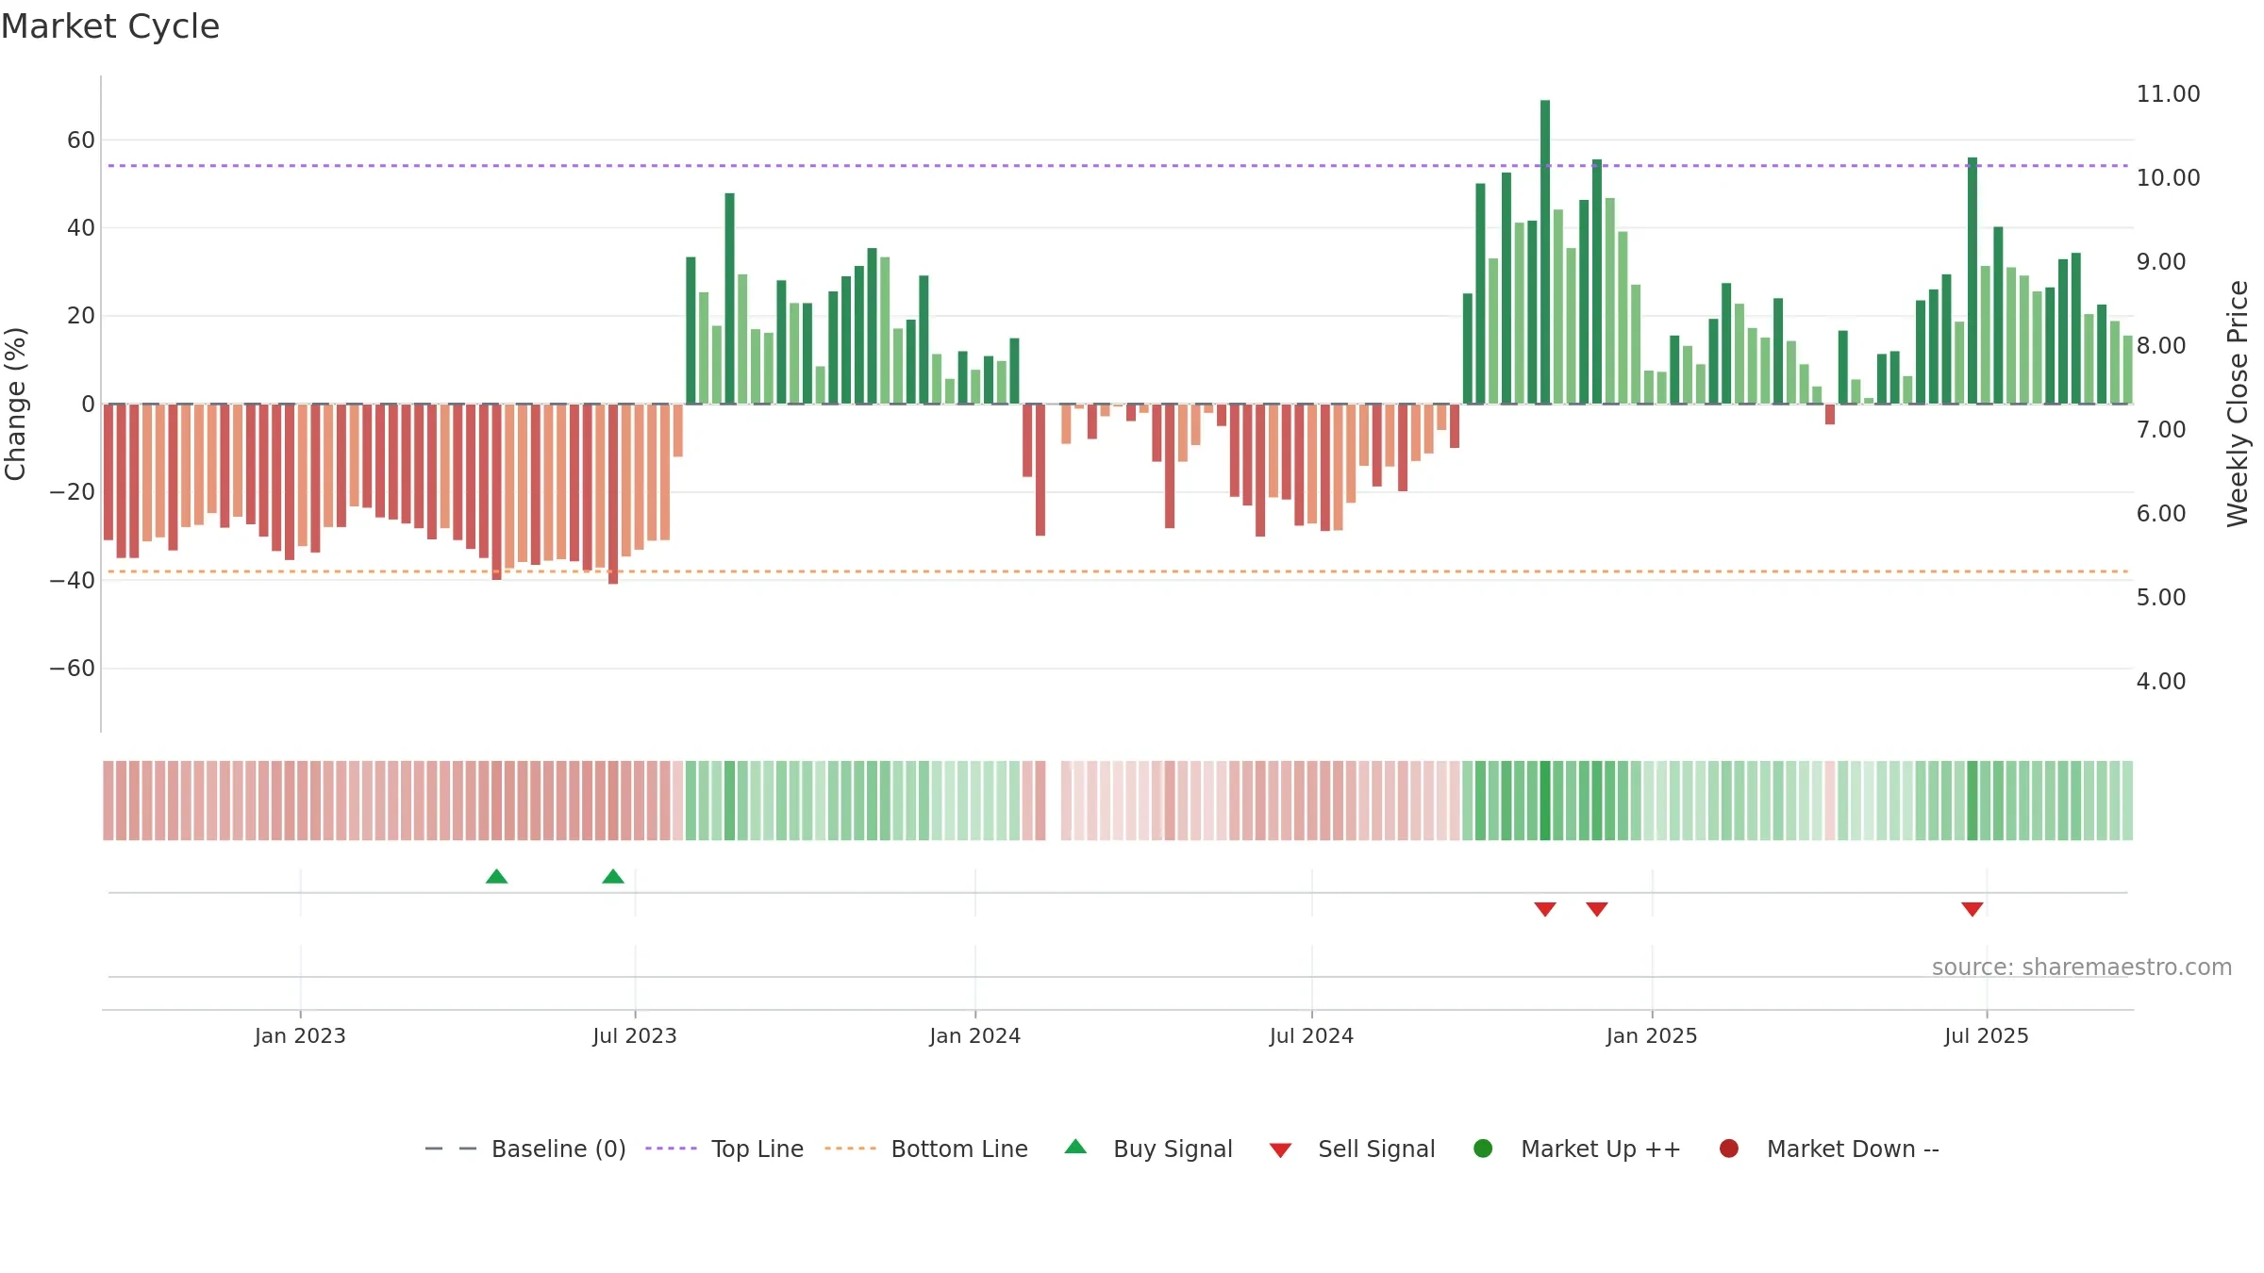Click the −60 change axis label
This screenshot has width=2264, height=1273.
coord(73,669)
